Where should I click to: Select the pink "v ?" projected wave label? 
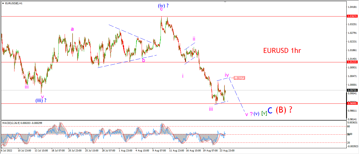(249, 114)
